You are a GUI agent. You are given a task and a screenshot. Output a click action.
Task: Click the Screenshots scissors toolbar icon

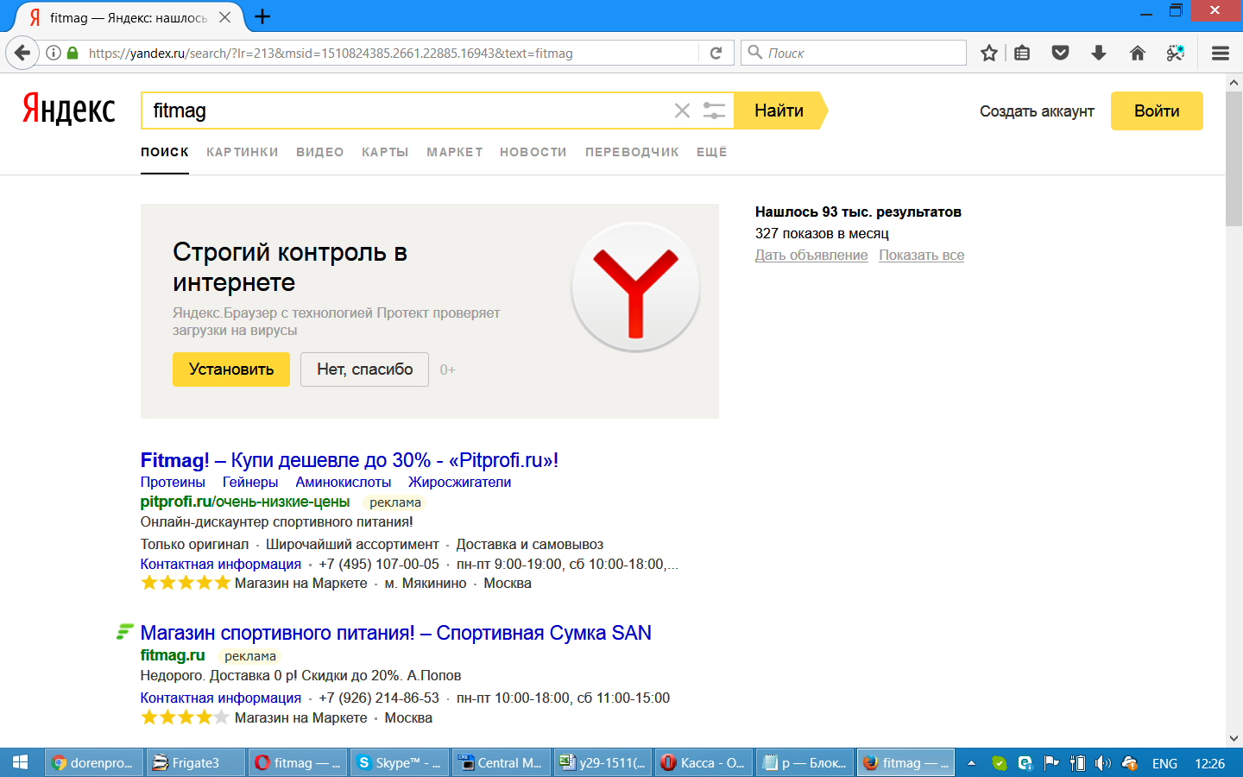pyautogui.click(x=1176, y=53)
